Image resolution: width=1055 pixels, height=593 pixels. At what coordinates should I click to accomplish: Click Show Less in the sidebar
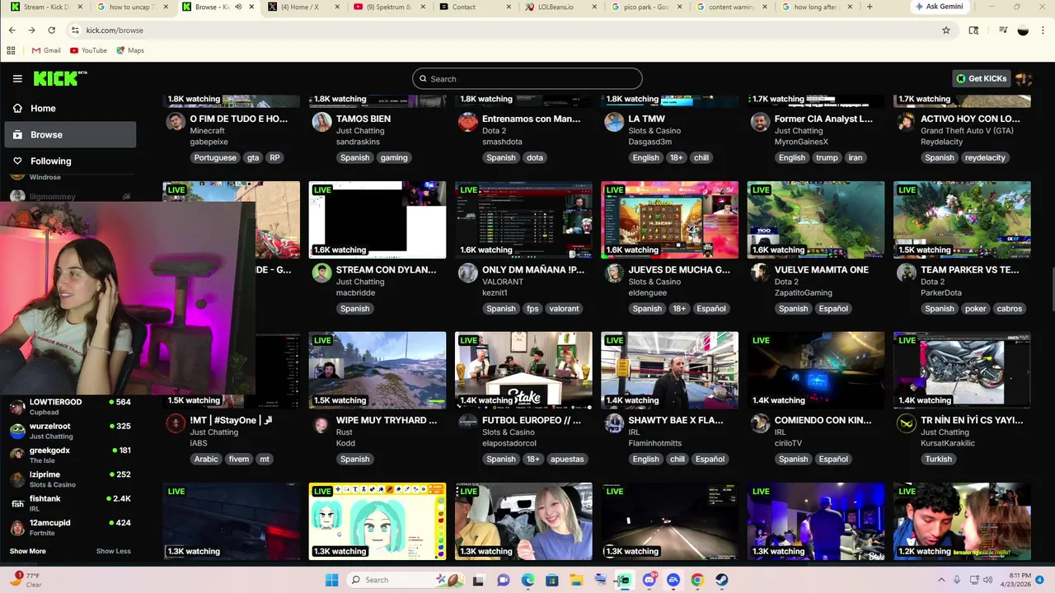click(x=113, y=551)
